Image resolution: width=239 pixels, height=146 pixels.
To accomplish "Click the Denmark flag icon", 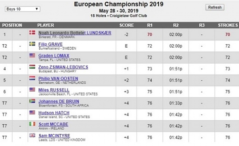I will pyautogui.click(x=32, y=32).
